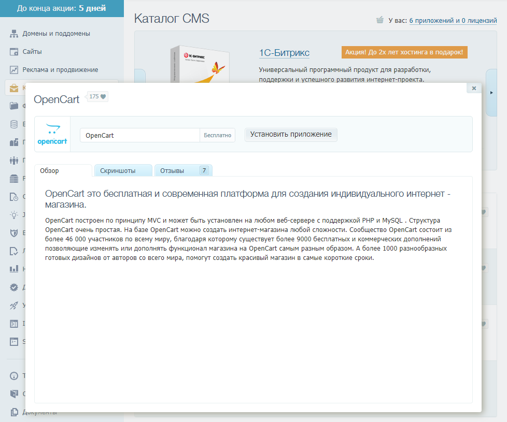Image resolution: width=507 pixels, height=422 pixels.
Task: Click the three-people users icon
Action: pos(14,161)
